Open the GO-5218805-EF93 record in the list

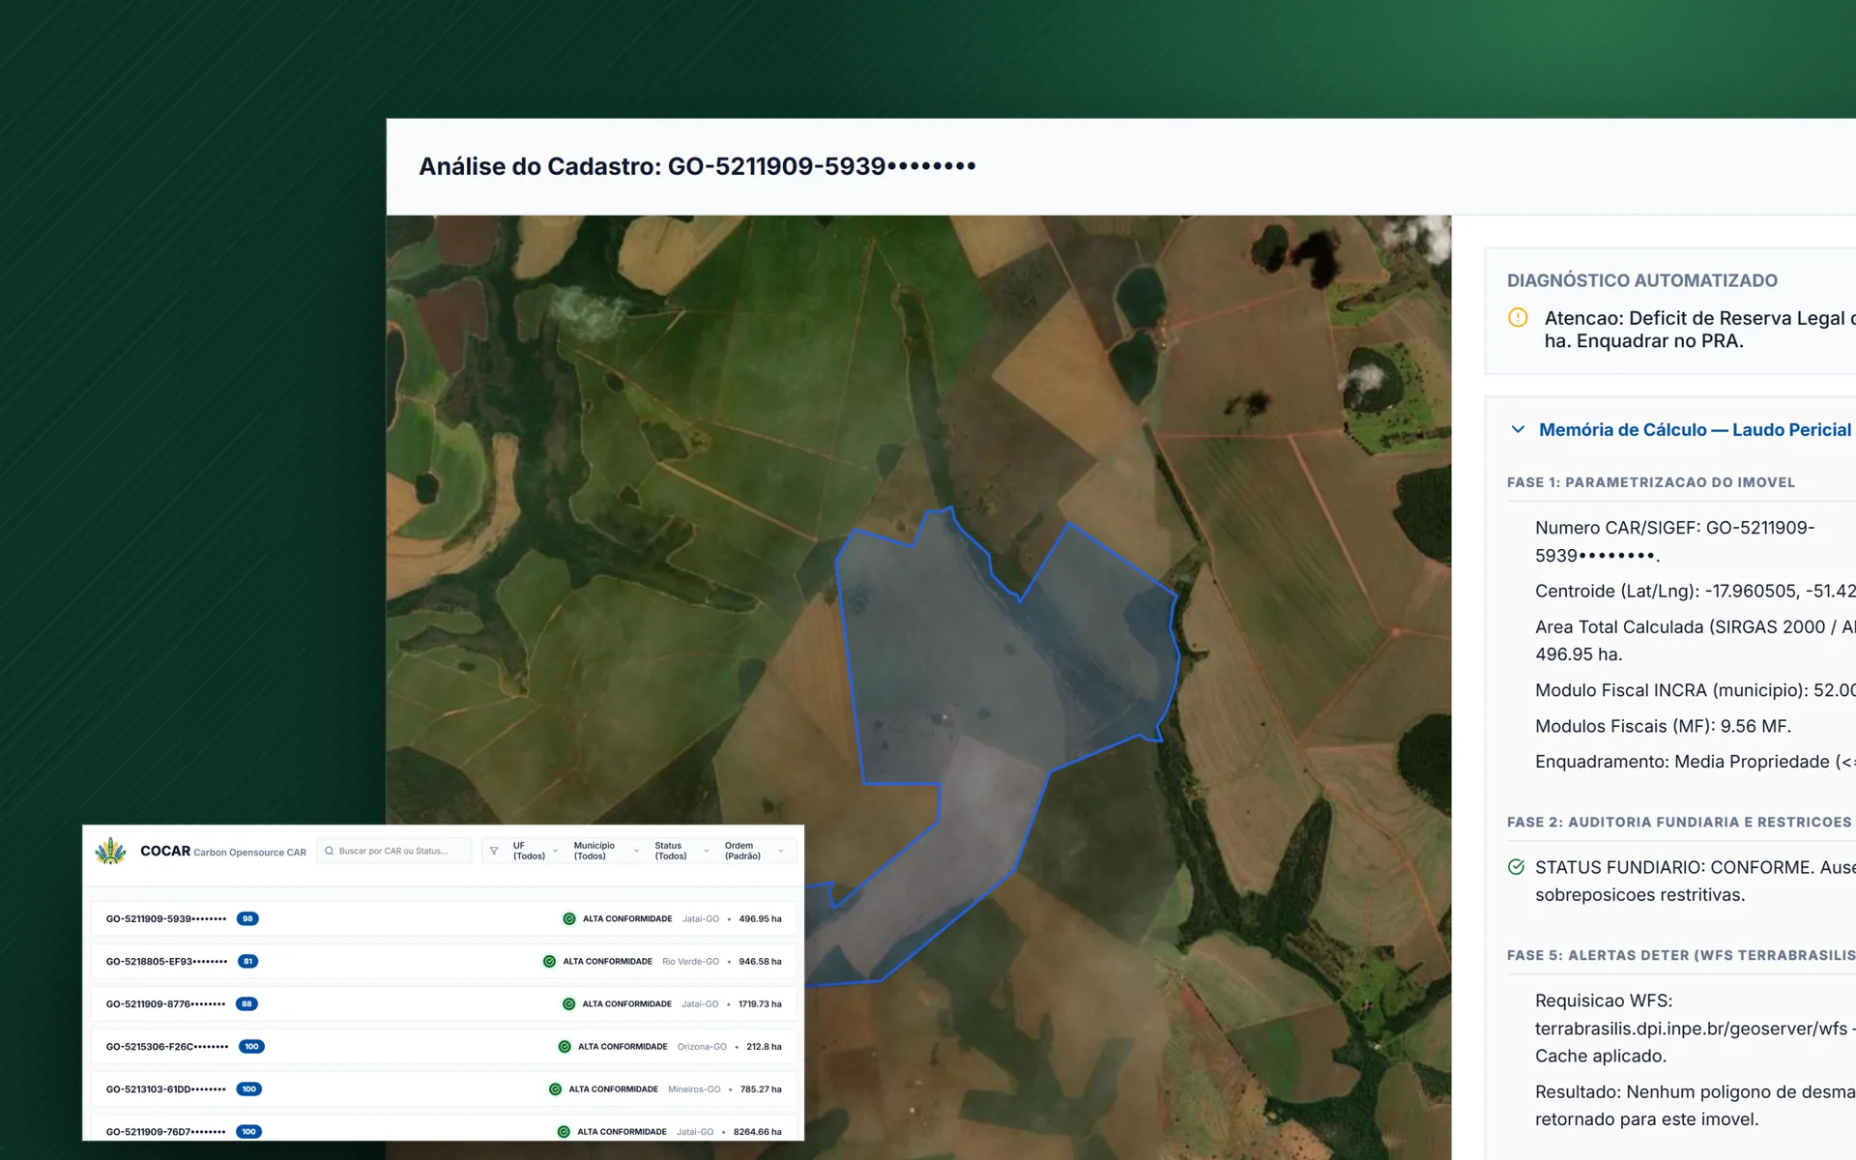coord(444,961)
